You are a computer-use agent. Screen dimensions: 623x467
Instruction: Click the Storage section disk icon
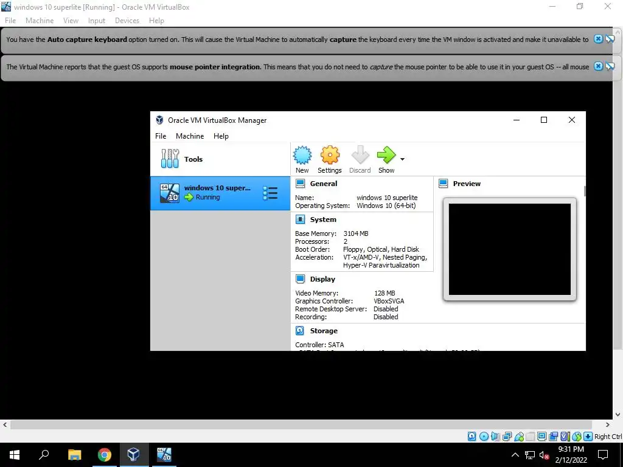tap(300, 330)
